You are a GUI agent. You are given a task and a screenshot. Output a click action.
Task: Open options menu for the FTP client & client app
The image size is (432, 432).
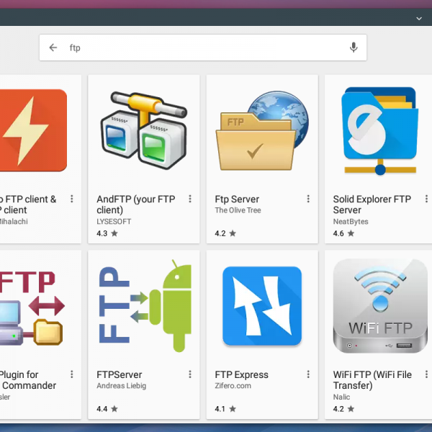point(71,199)
